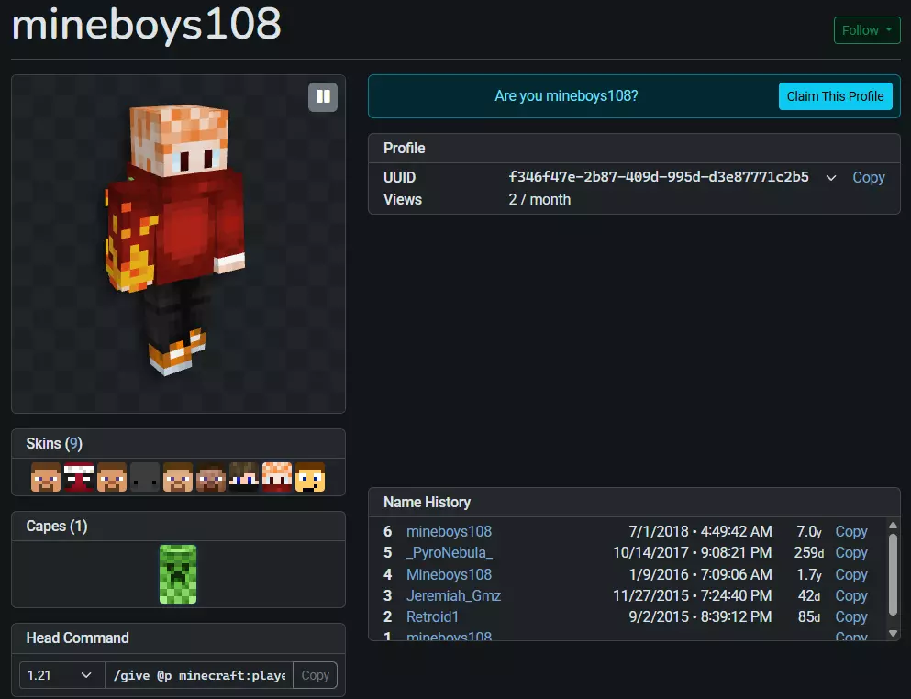Select the sixth brown skin head
Image resolution: width=911 pixels, height=699 pixels.
[x=211, y=477]
